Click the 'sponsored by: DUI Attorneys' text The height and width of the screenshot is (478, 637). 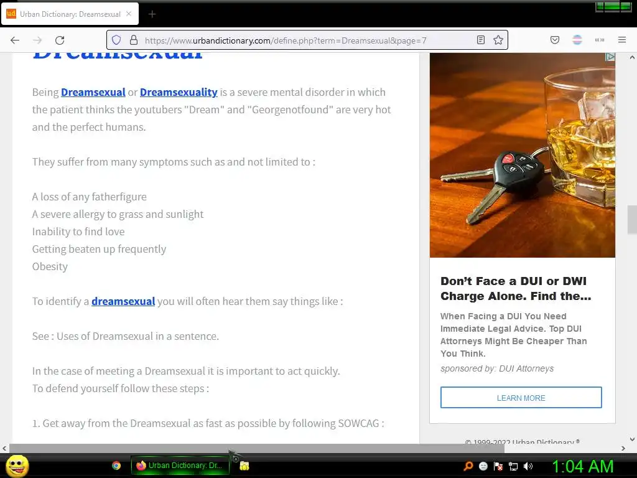[497, 368]
